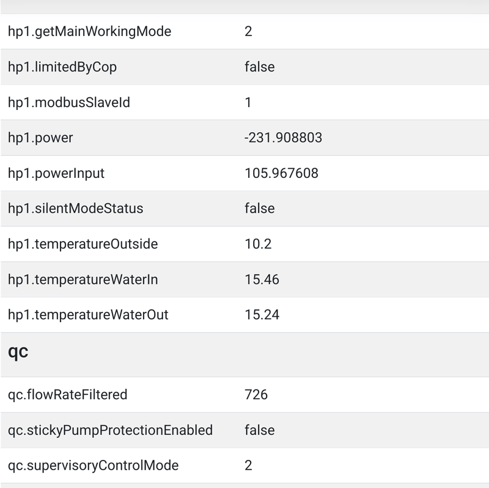This screenshot has width=489, height=488.
Task: Select the 105.967608 power input value
Action: [281, 173]
